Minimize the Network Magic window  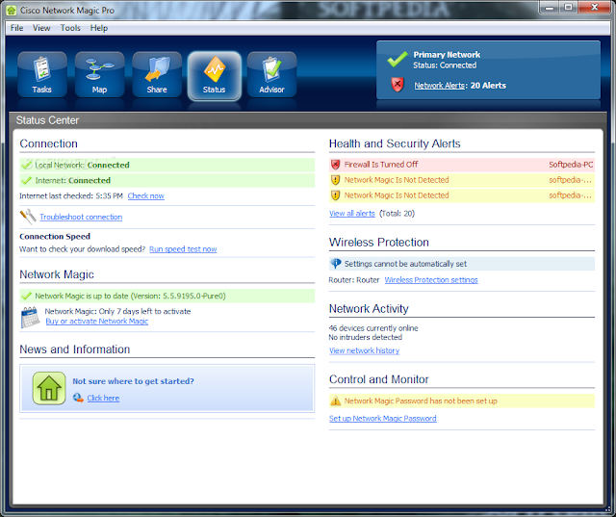pyautogui.click(x=550, y=8)
